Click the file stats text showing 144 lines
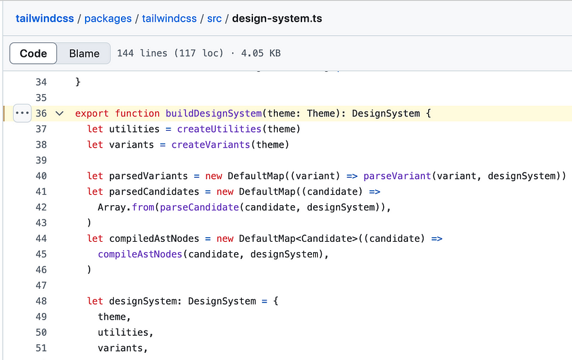Screen dimensions: 572x360 (199, 54)
